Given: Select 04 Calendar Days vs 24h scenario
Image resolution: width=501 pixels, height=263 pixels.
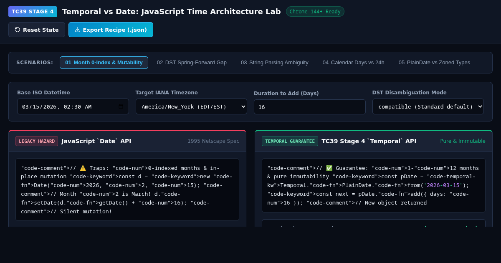Looking at the screenshot, I should click(x=354, y=63).
